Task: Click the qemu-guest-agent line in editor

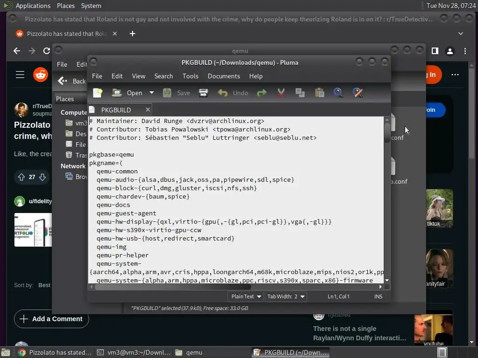Action: (126, 213)
